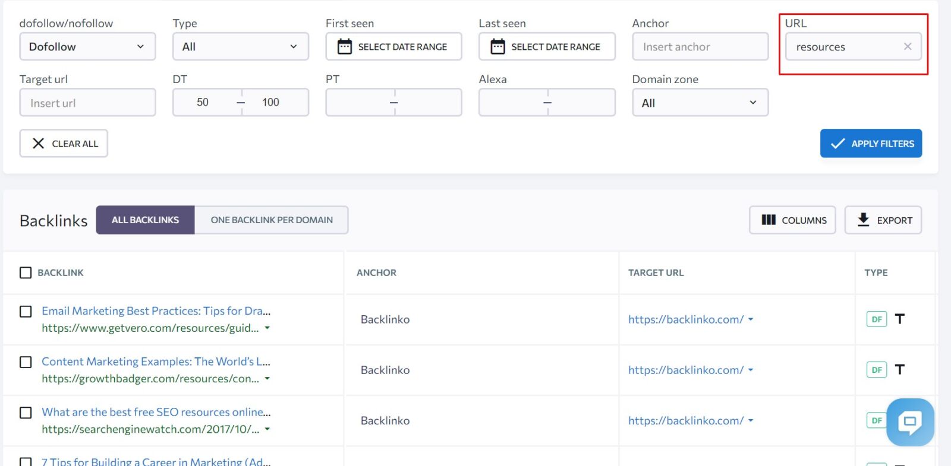Expand the growthbadger.com URL arrow
The image size is (951, 466).
click(267, 378)
